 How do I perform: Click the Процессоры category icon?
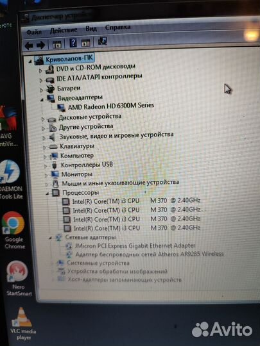click(56, 193)
